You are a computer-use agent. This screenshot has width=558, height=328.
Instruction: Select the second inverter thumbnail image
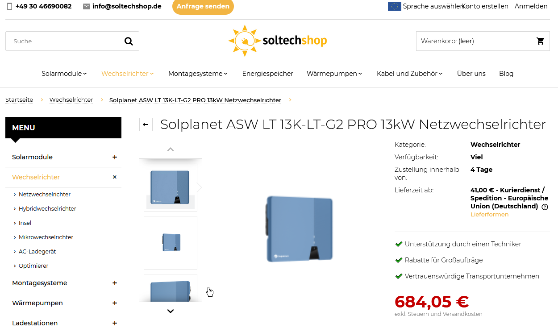171,243
